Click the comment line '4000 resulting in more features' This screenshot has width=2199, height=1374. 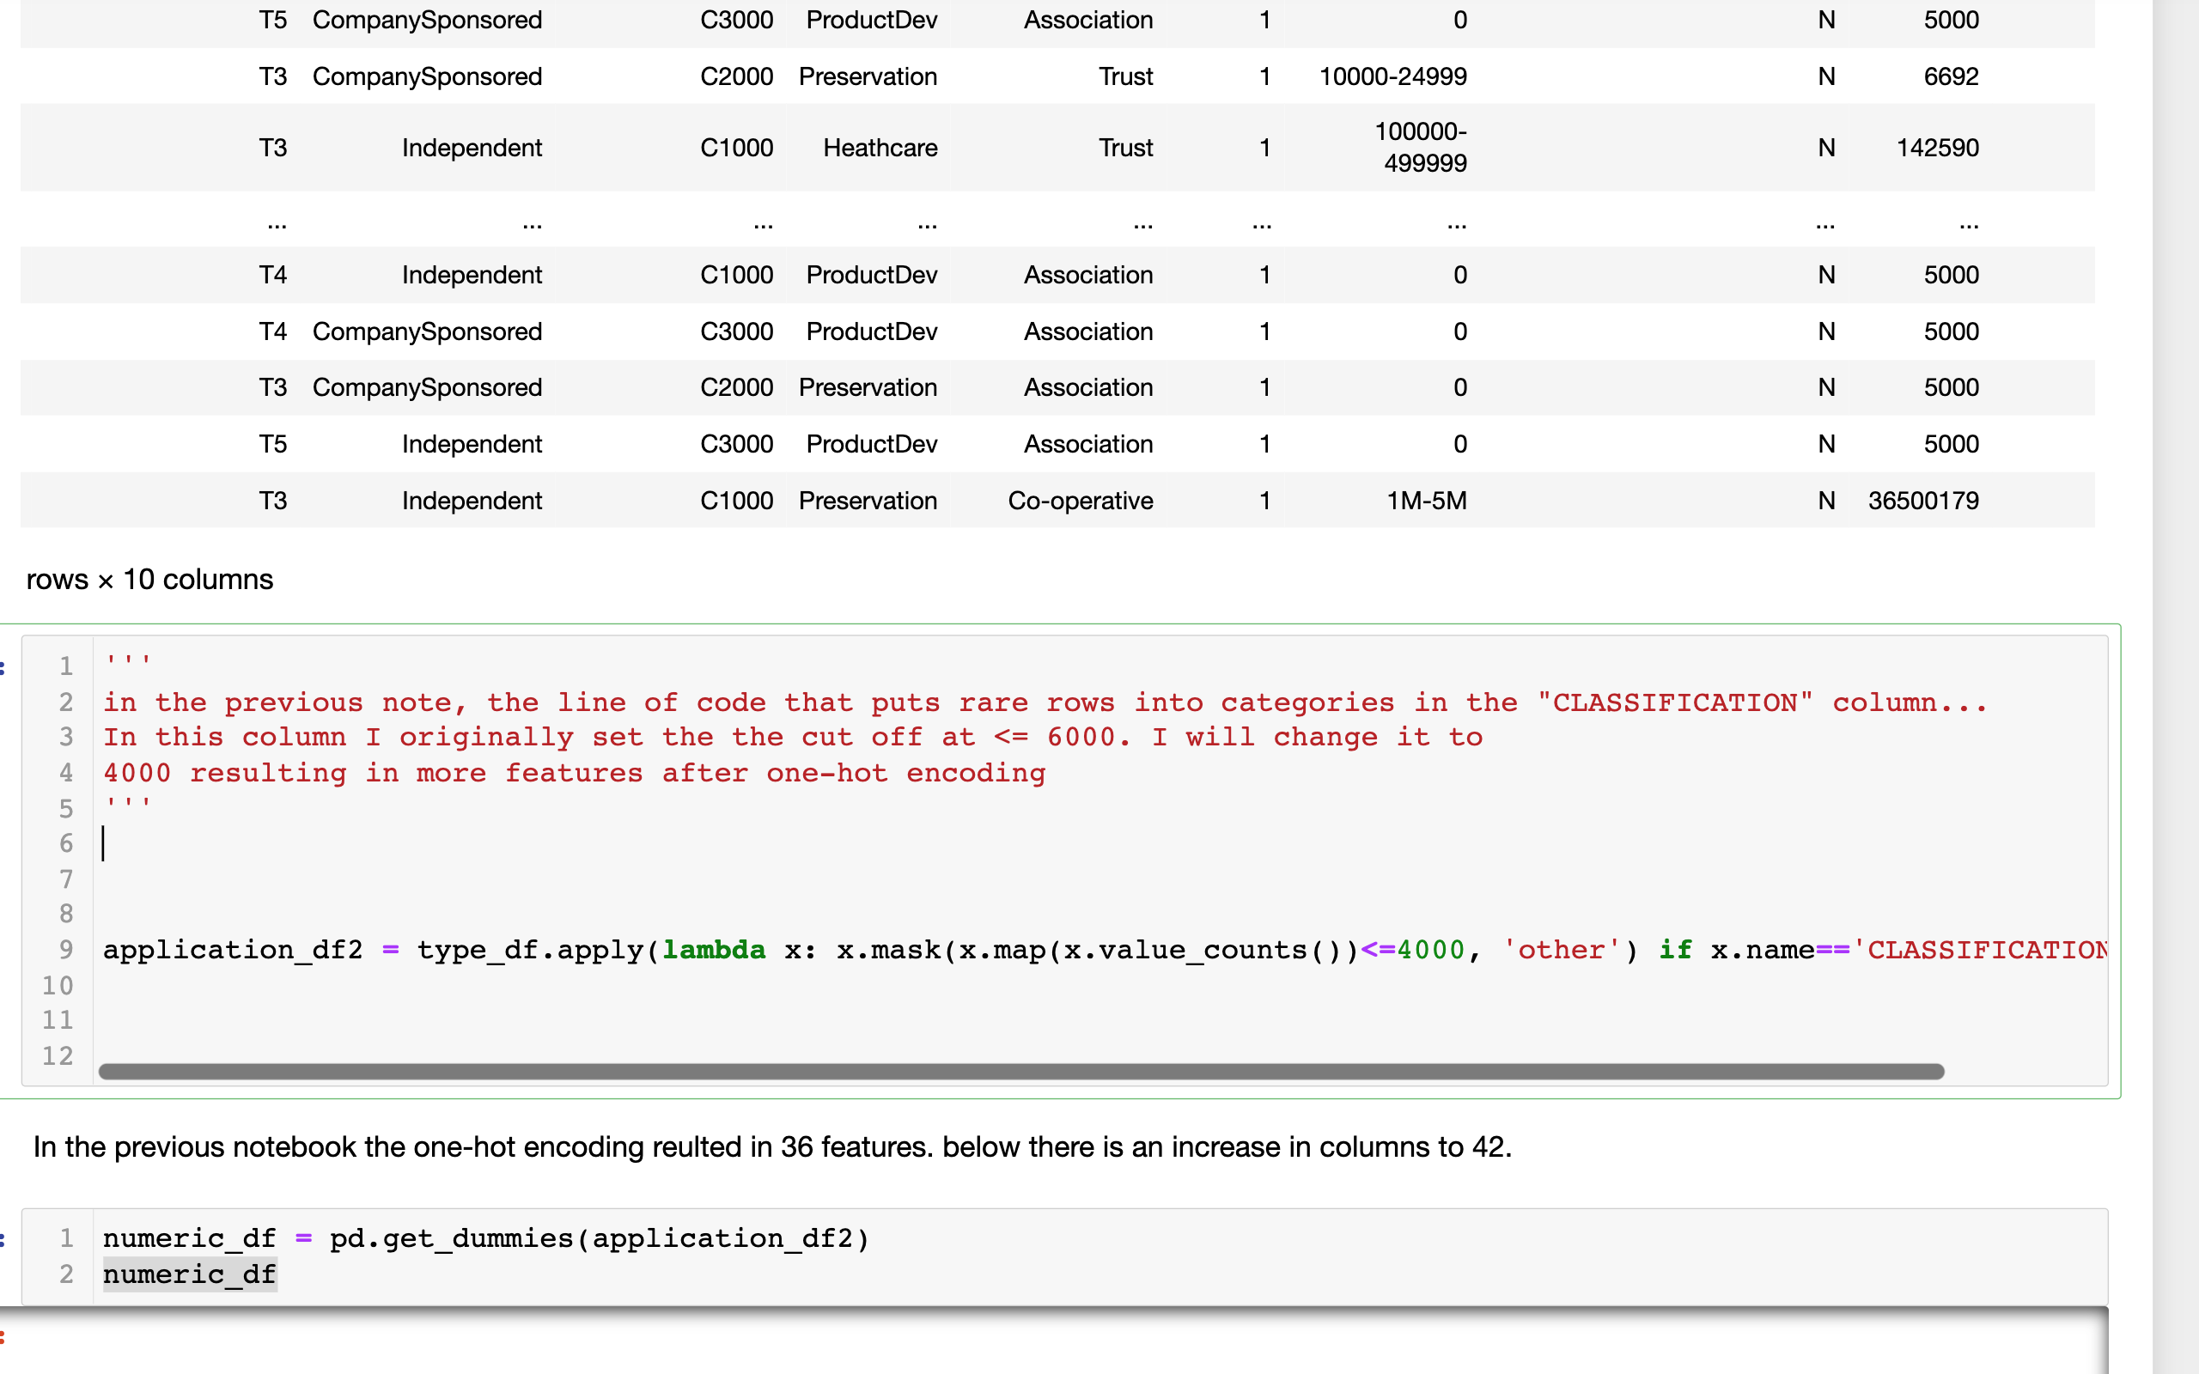[x=575, y=774]
